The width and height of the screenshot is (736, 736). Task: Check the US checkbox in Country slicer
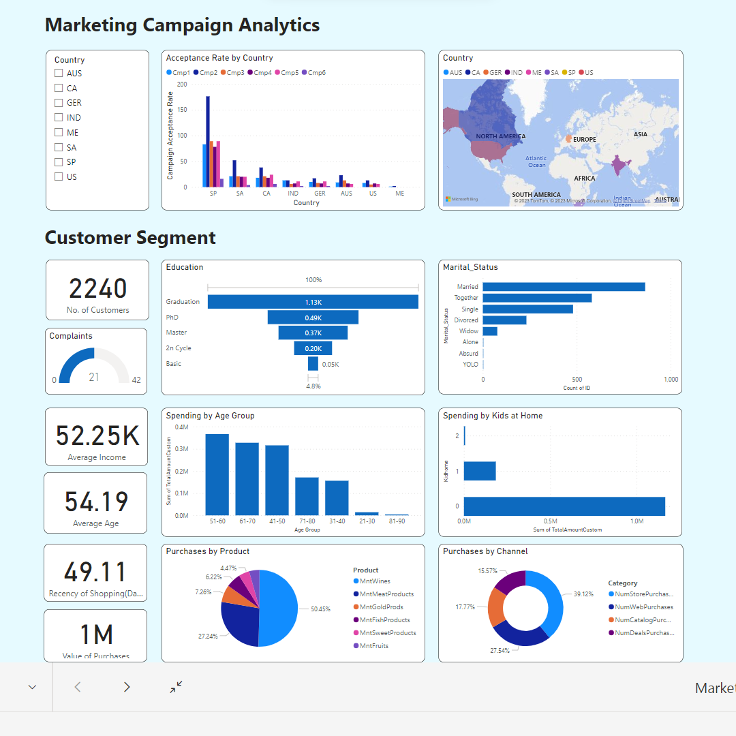click(58, 177)
